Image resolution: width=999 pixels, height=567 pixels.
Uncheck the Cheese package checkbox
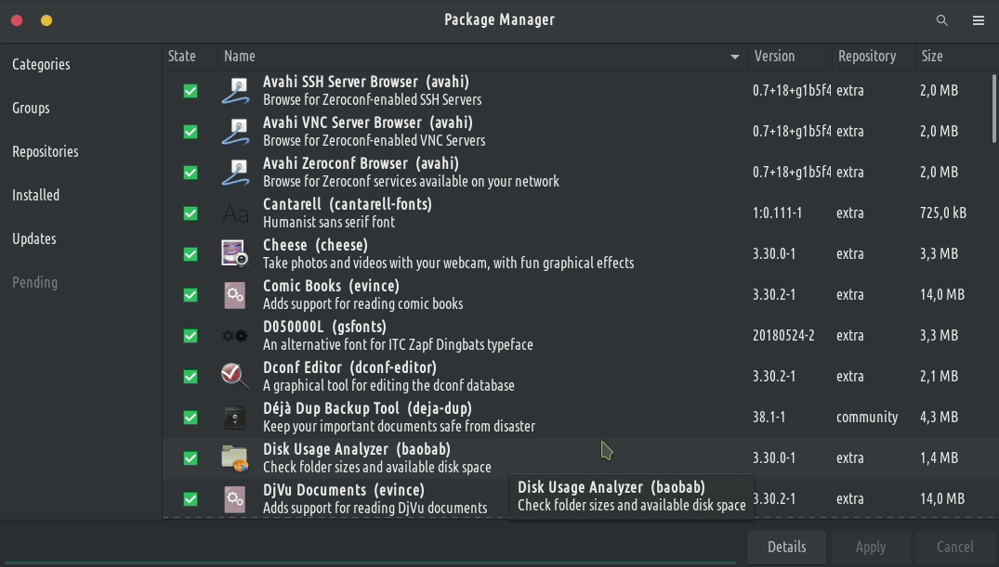(x=191, y=254)
